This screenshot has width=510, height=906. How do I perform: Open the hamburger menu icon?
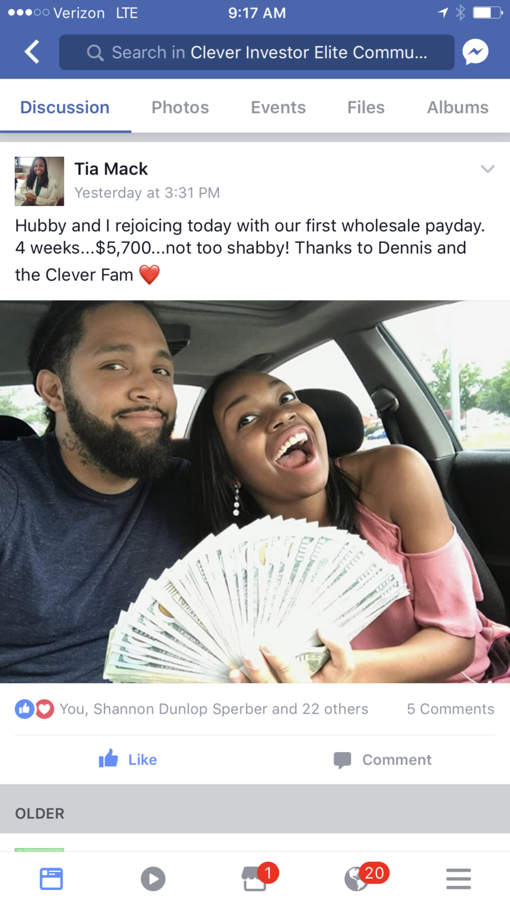point(459,879)
